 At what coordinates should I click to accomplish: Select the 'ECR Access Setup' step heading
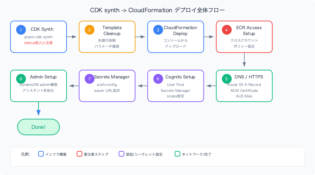point(249,31)
